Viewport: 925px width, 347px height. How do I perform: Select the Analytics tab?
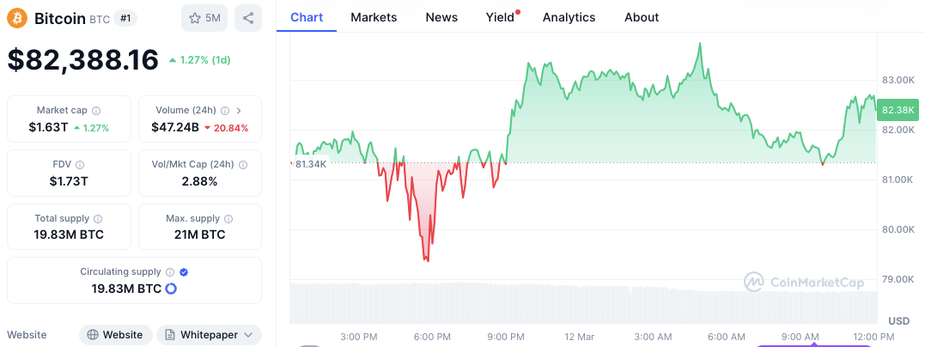click(x=569, y=17)
